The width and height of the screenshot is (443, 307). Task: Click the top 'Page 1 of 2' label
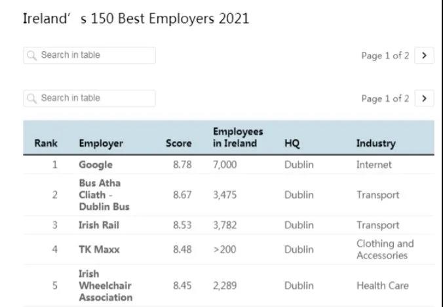(385, 56)
